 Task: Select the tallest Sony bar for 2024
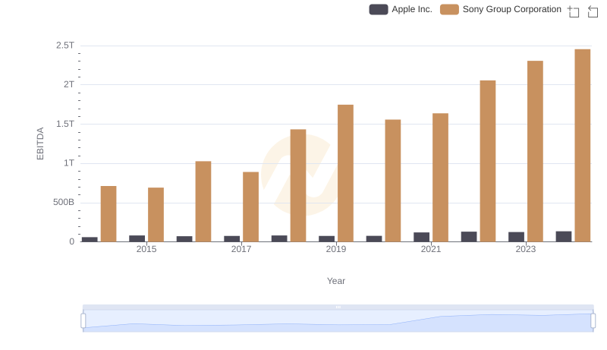click(x=583, y=146)
